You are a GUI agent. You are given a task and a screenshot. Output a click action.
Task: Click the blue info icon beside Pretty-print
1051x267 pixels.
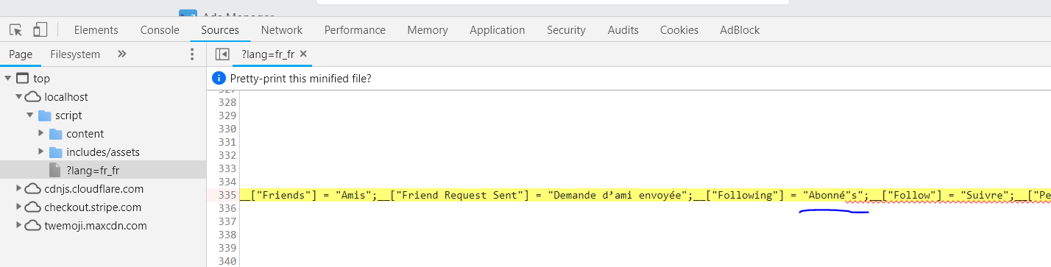(x=219, y=78)
